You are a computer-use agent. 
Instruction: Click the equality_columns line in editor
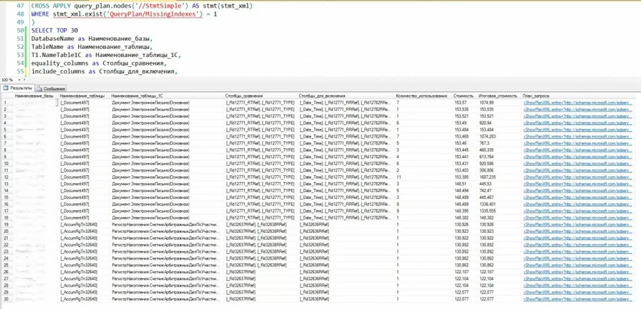[x=99, y=63]
